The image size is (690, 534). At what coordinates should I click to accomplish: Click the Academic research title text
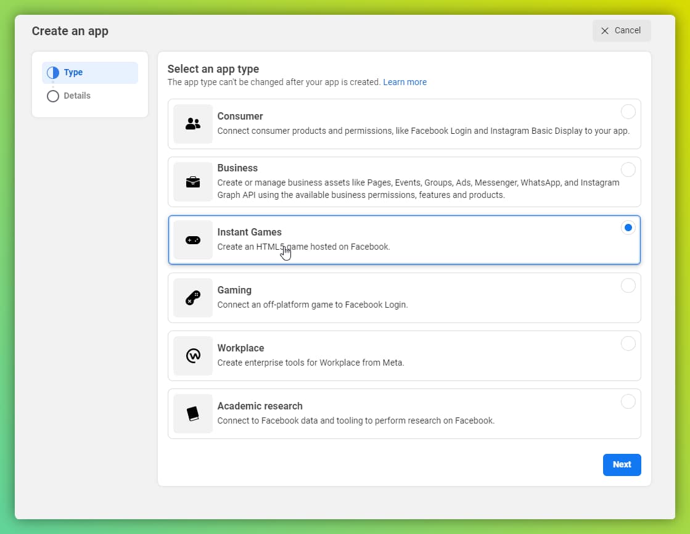click(260, 406)
